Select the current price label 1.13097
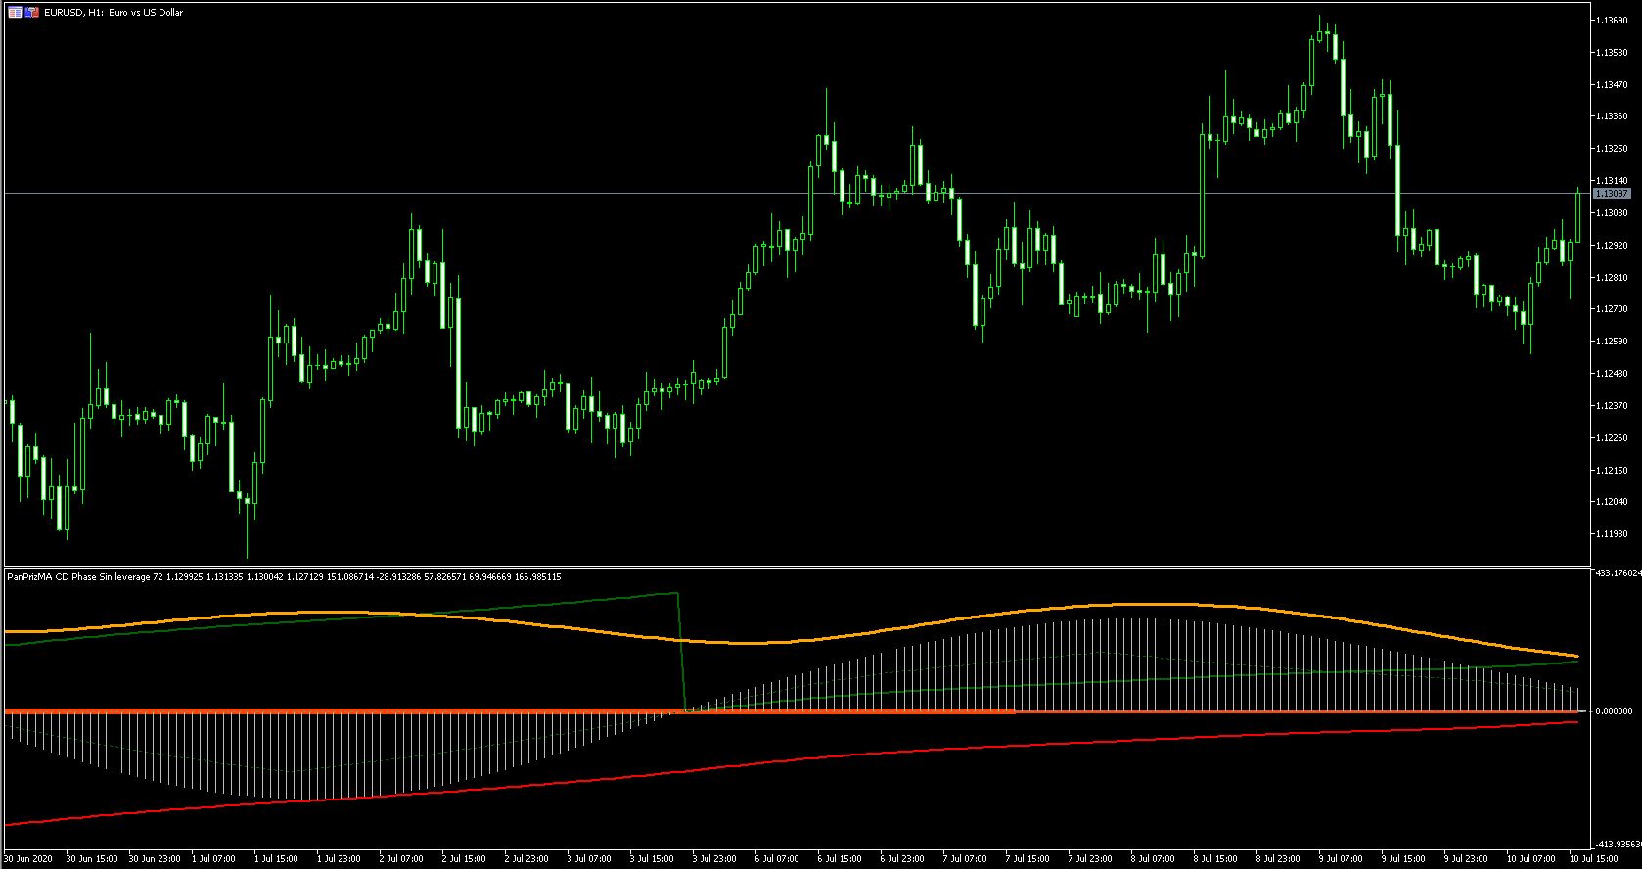1642x869 pixels. click(1613, 194)
